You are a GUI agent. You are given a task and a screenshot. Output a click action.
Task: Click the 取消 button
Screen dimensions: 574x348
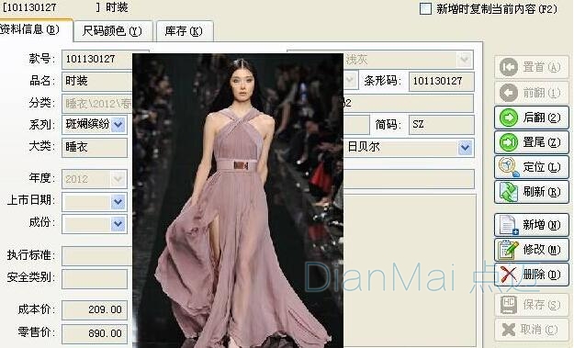[532, 330]
